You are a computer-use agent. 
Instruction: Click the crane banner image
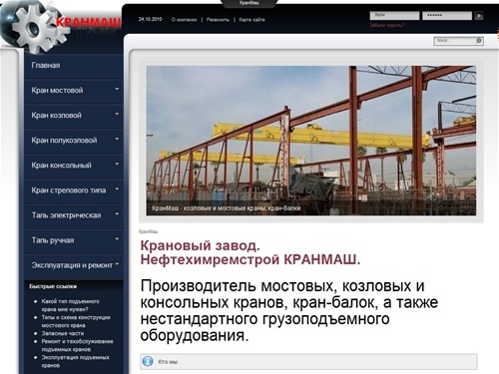[x=311, y=141]
